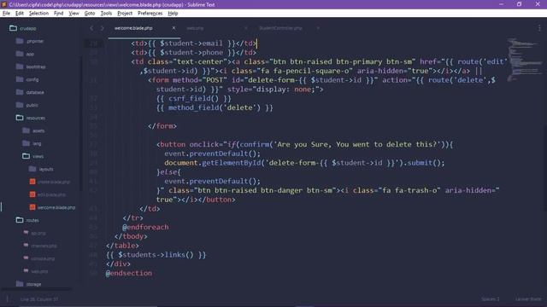
Task: Click the resources folder icon
Action: pyautogui.click(x=20, y=118)
